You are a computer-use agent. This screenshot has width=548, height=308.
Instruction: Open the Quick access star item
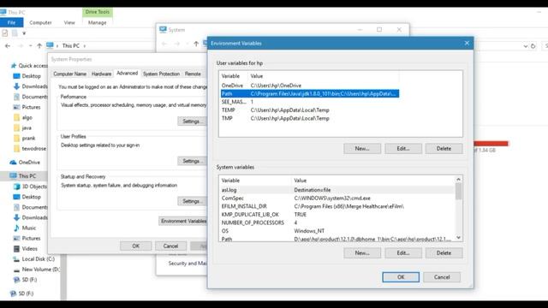(30, 66)
